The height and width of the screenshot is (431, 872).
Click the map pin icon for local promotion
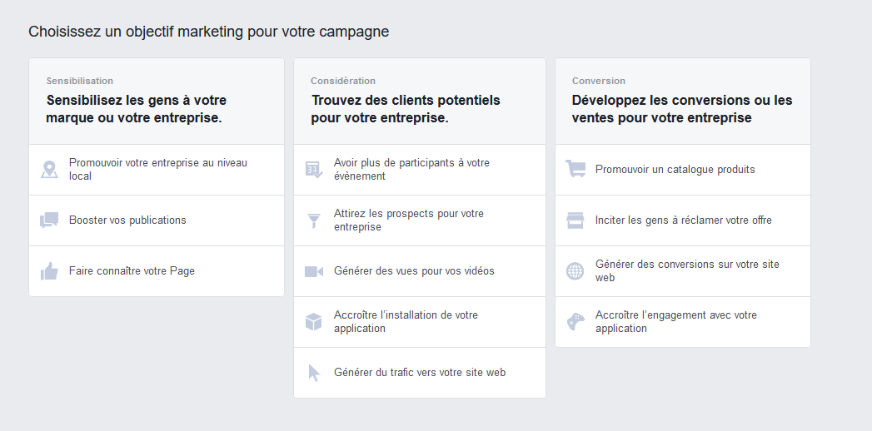(x=49, y=170)
